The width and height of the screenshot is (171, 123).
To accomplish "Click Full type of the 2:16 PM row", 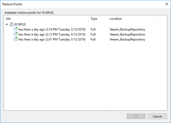I will [93, 29].
